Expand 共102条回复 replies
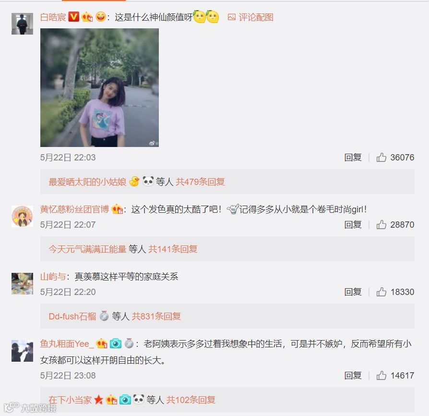The image size is (429, 416). pos(191,400)
